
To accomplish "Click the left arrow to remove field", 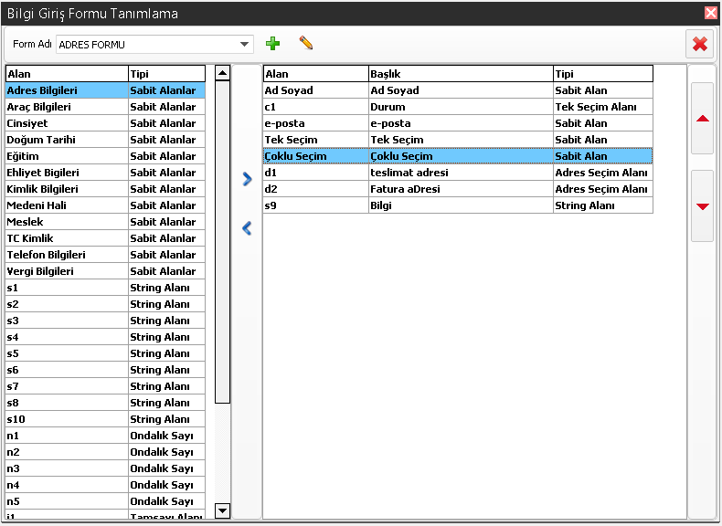I will coord(248,228).
